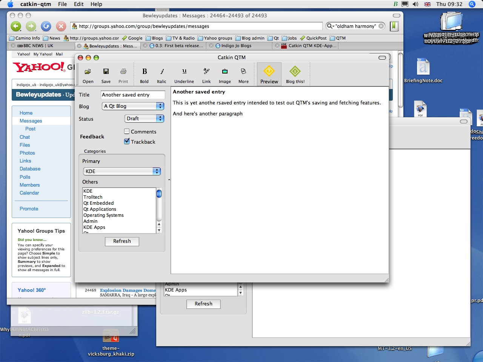483x362 pixels.
Task: Insert an Image from the toolbar
Action: tap(225, 75)
